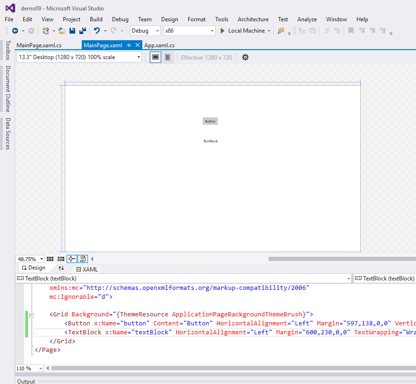Click the Save icon in toolbar

pos(72,31)
